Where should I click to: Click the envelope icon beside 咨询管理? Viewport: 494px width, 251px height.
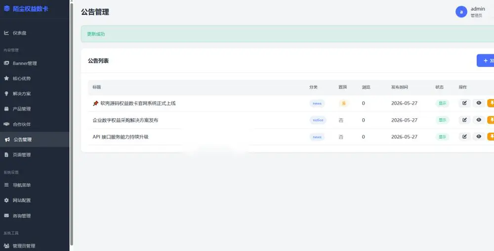point(6,216)
